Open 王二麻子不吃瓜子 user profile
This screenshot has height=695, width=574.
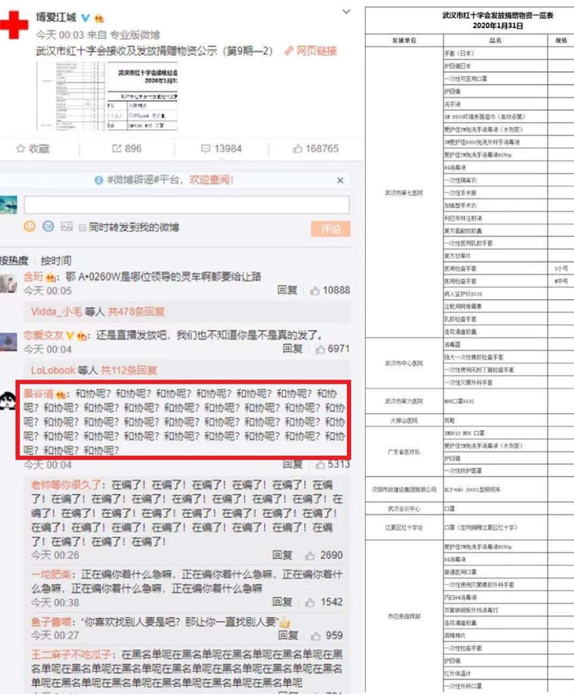(x=71, y=655)
